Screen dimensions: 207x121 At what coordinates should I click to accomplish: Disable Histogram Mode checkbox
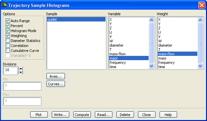(x=8, y=31)
